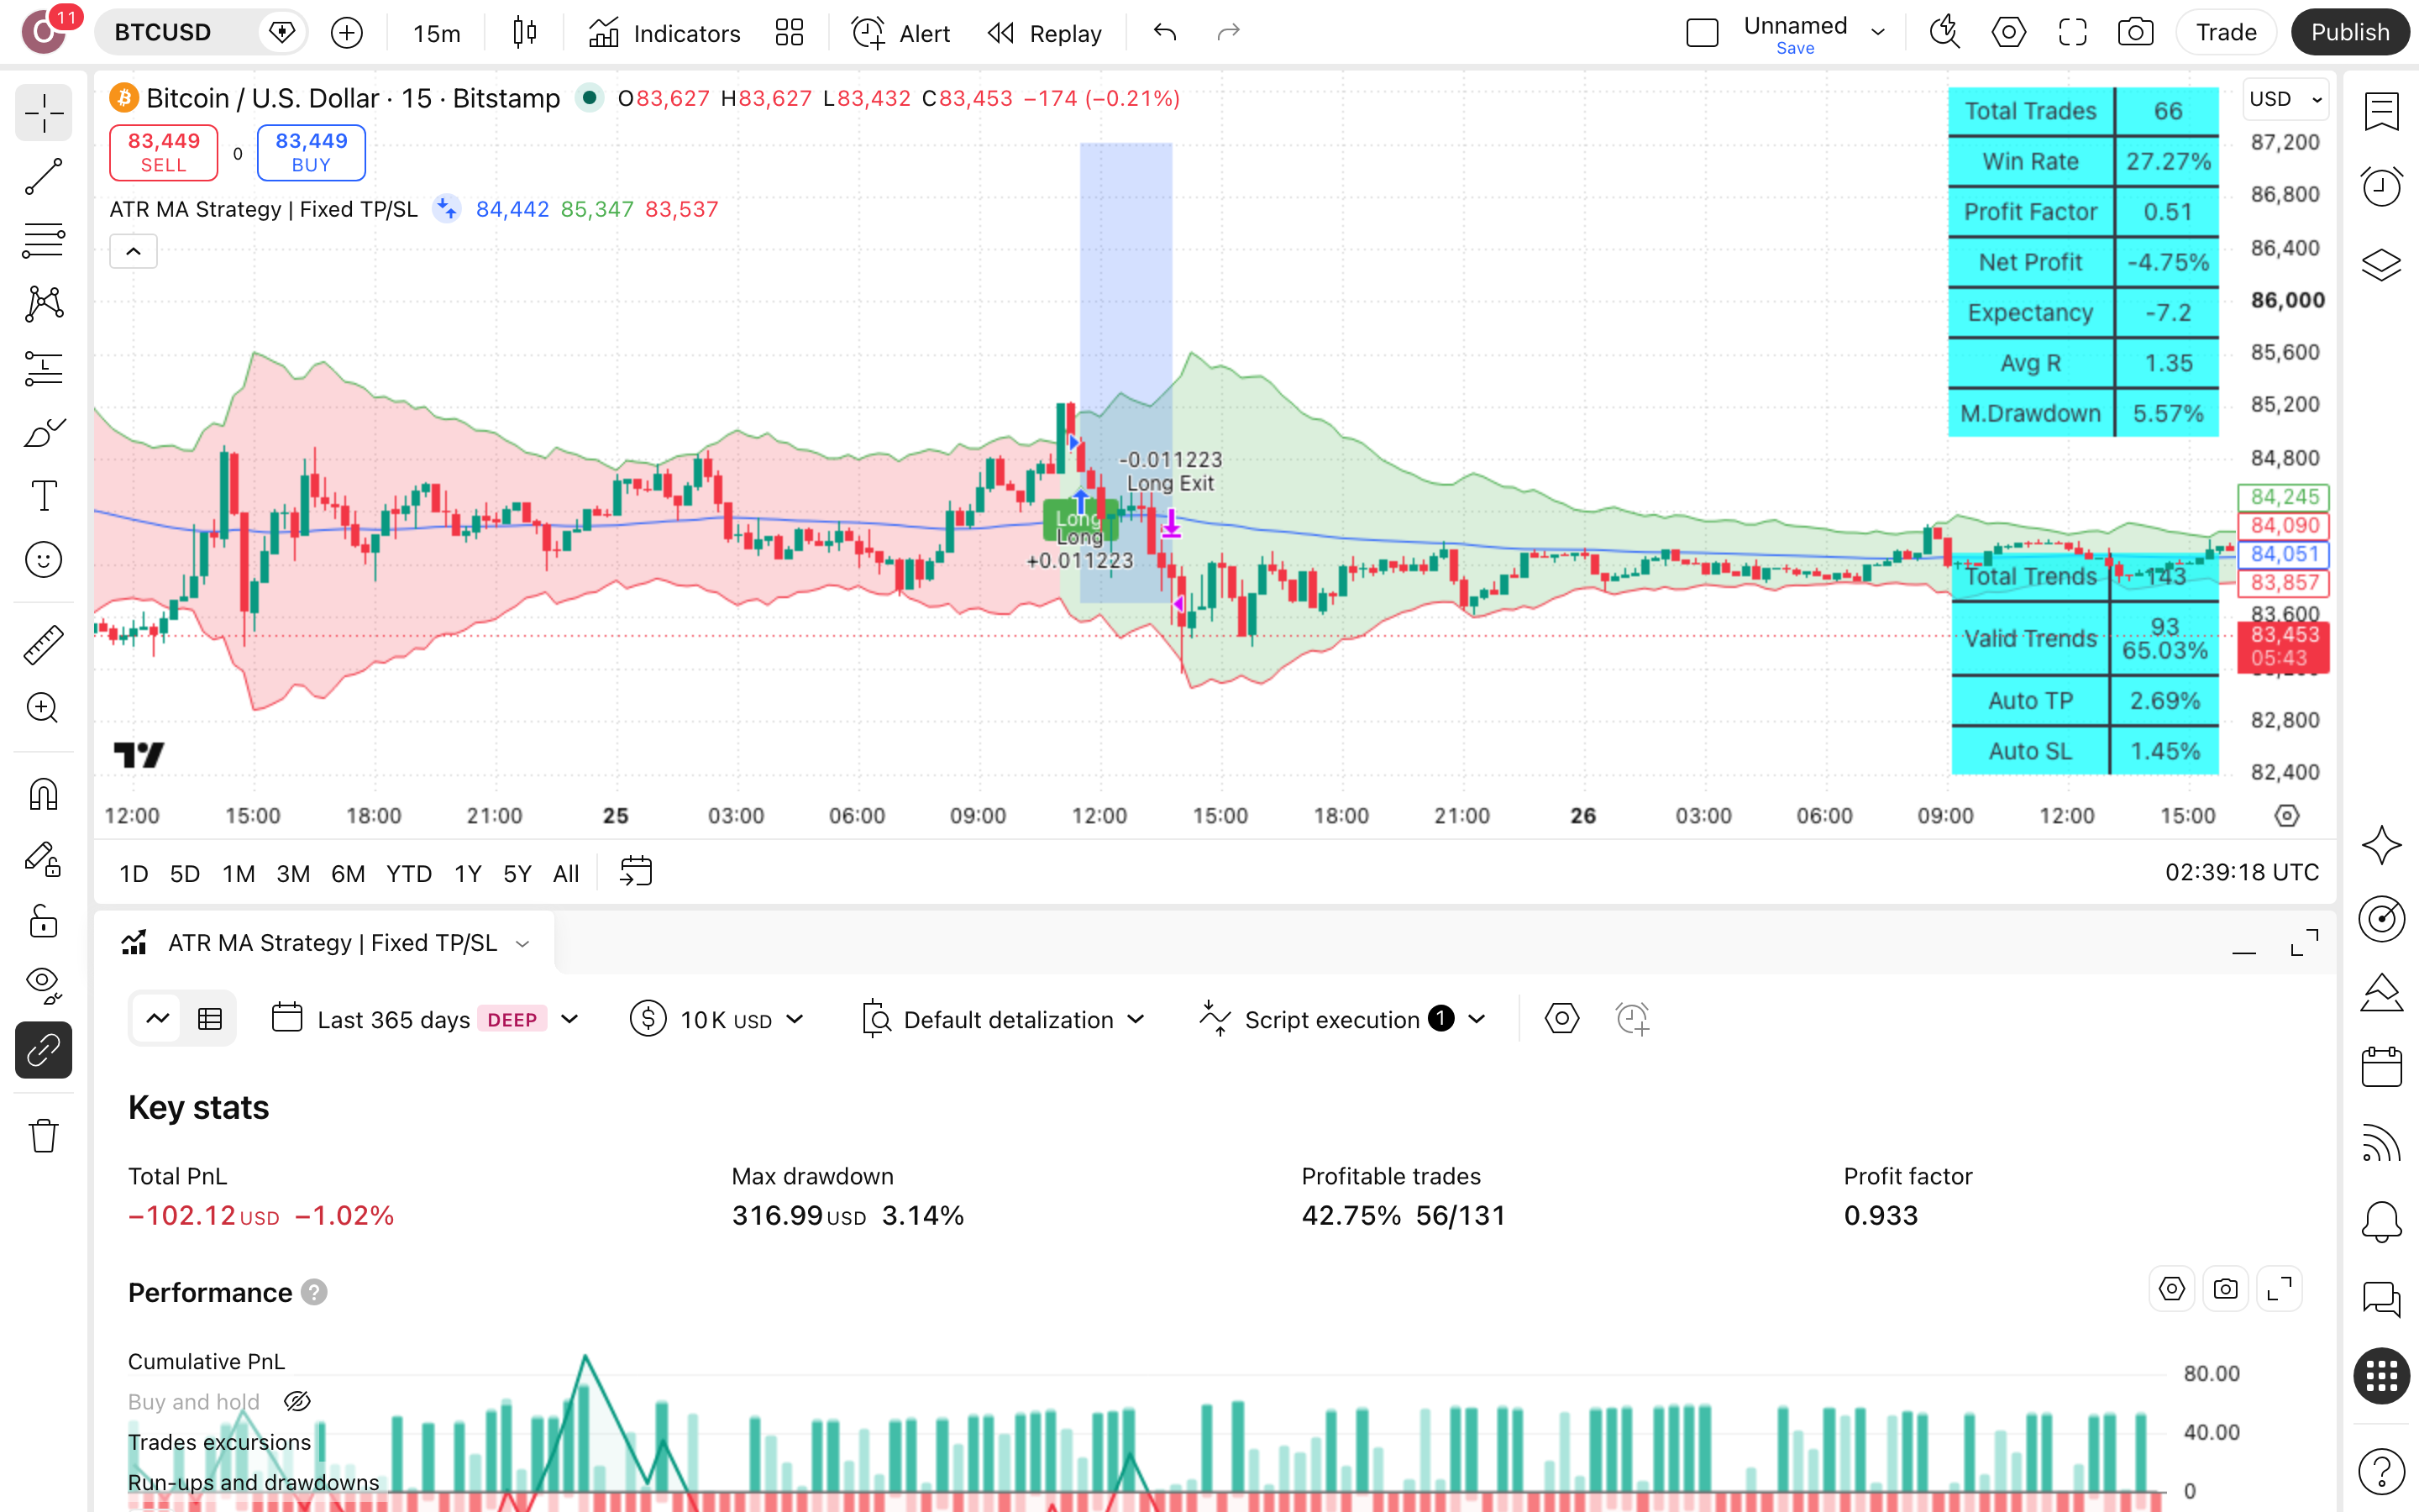This screenshot has width=2419, height=1512.
Task: Open the forecasting and measurement tools
Action: pos(43,368)
